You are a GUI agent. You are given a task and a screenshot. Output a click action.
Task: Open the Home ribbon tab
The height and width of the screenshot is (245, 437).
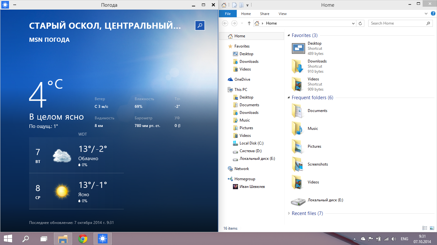pyautogui.click(x=246, y=14)
